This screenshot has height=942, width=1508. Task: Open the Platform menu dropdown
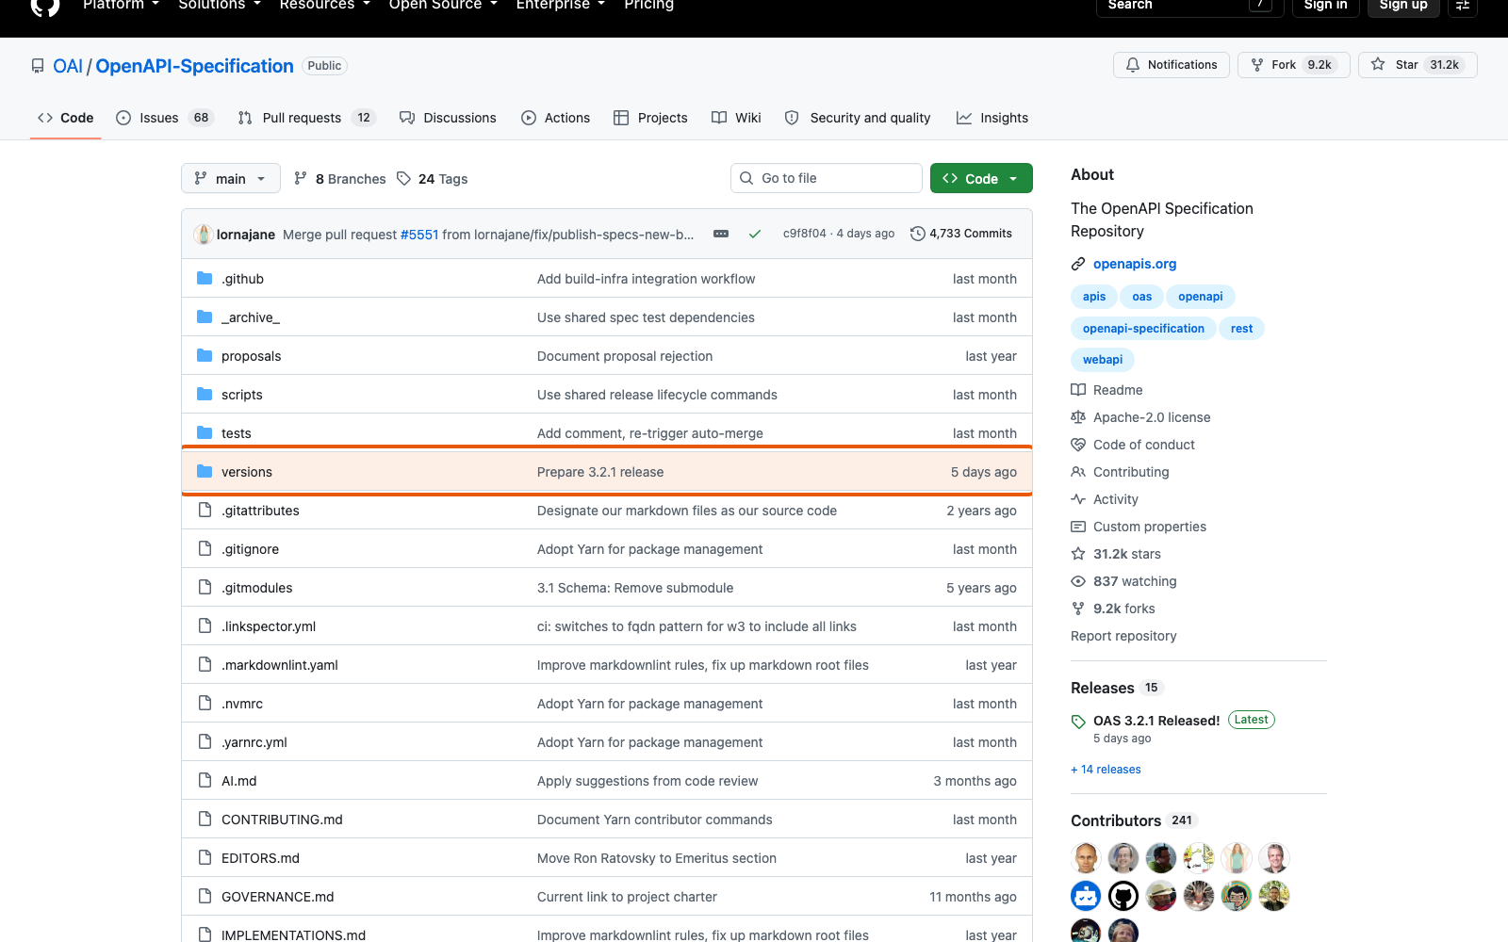[x=121, y=6]
